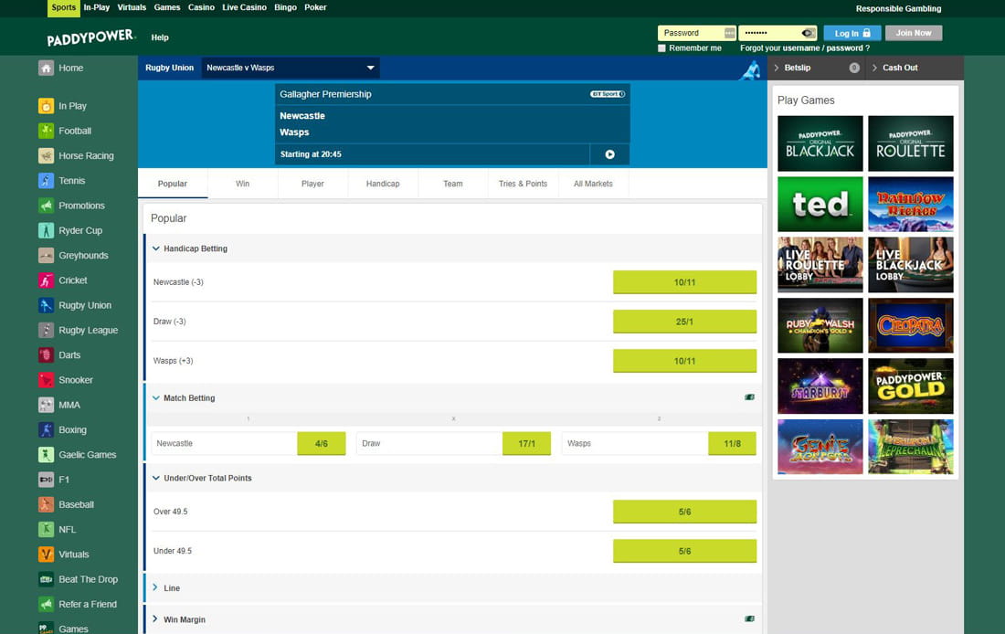Play the live stream for the match
Screen dimensions: 1005x634
609,154
